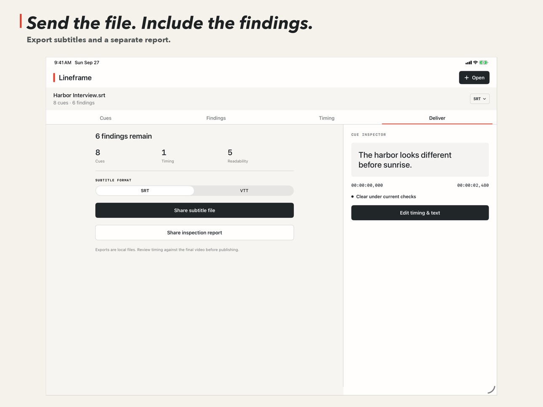Click the battery icon in status bar
Screen dimensions: 543x407
tap(484, 63)
